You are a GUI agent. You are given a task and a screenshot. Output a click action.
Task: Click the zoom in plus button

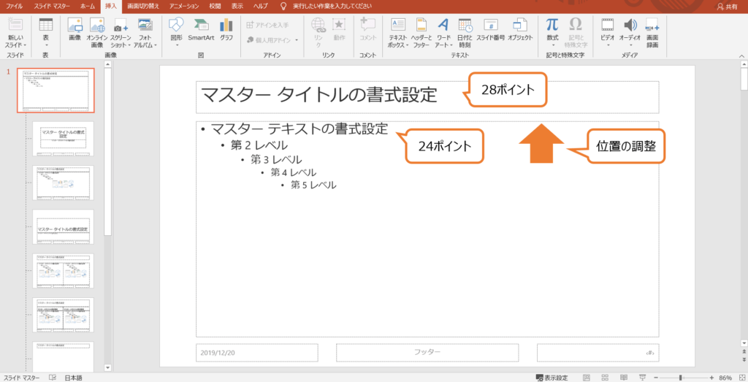tap(711, 377)
